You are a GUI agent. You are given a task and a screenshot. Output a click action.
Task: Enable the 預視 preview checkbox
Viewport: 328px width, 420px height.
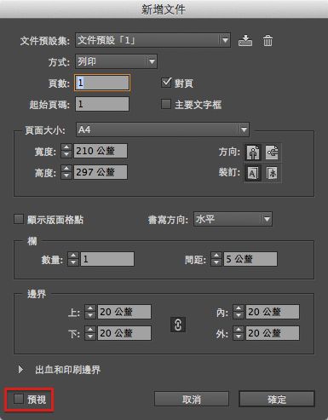point(19,399)
